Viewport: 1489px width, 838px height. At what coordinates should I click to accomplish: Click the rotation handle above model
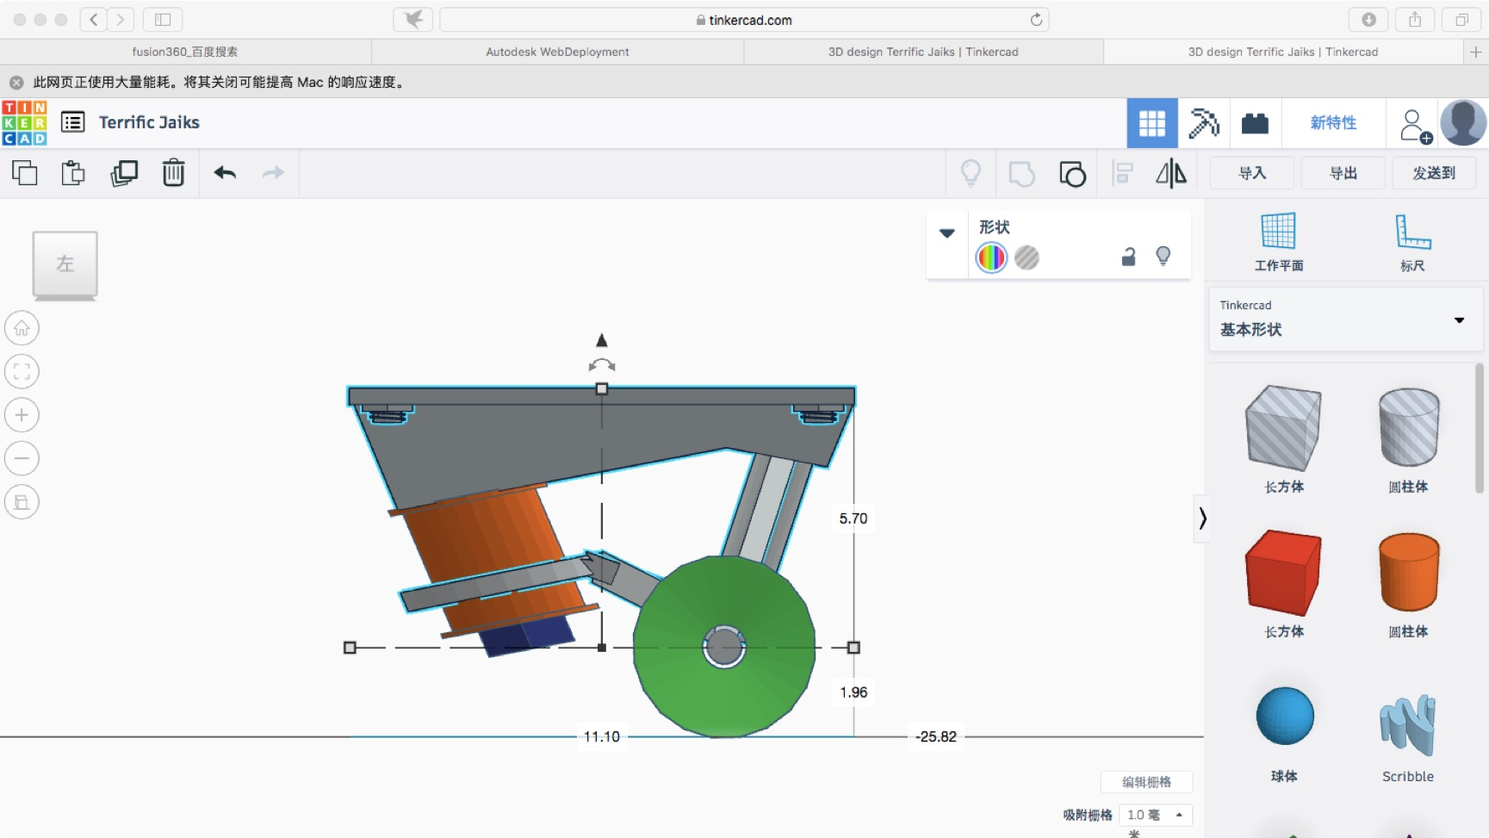(x=602, y=365)
